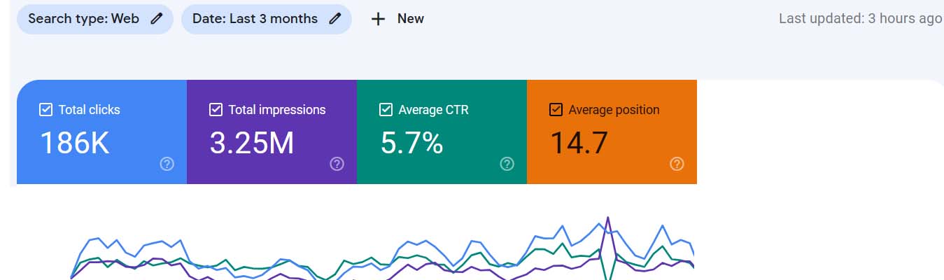Uncheck the Total impressions checkbox
The width and height of the screenshot is (944, 280).
tap(216, 109)
